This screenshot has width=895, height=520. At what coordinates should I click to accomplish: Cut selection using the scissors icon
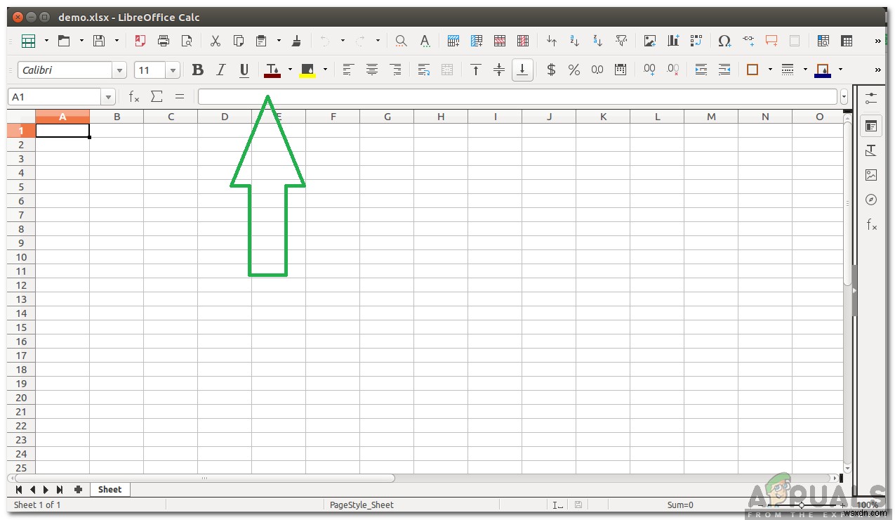216,41
